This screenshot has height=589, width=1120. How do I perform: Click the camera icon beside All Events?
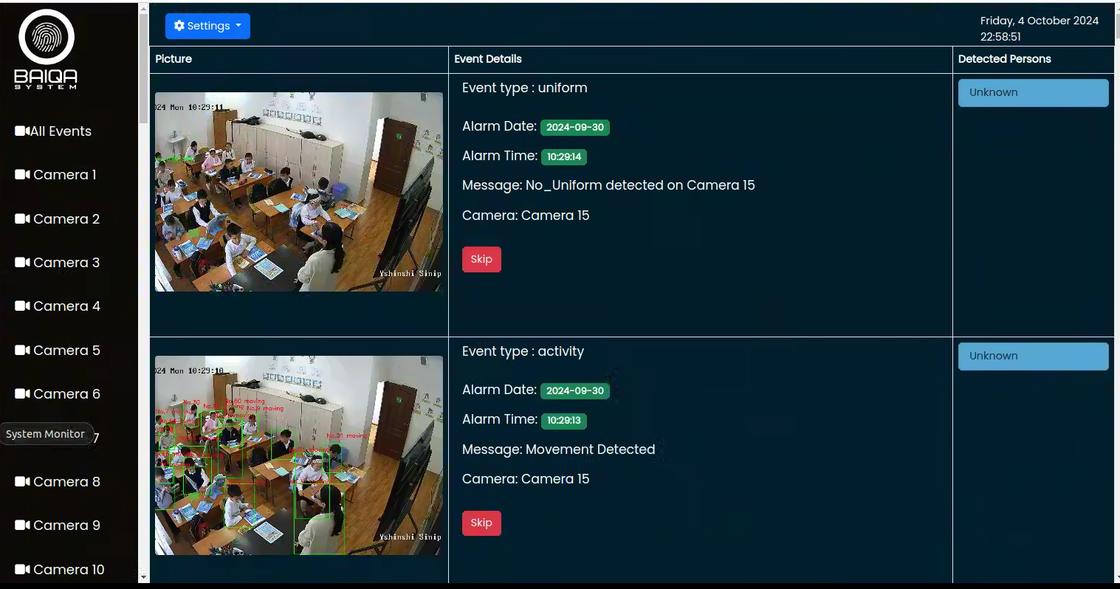tap(21, 130)
